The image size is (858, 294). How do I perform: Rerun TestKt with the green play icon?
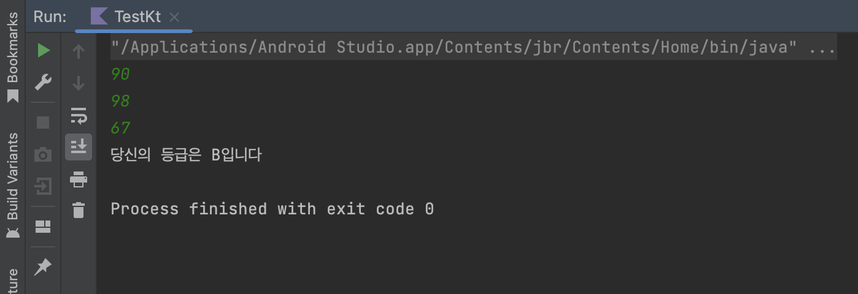[43, 50]
